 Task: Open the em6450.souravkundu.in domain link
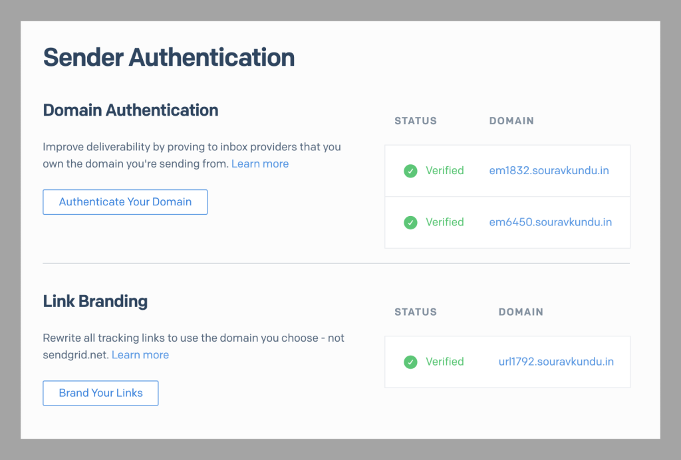pos(550,222)
